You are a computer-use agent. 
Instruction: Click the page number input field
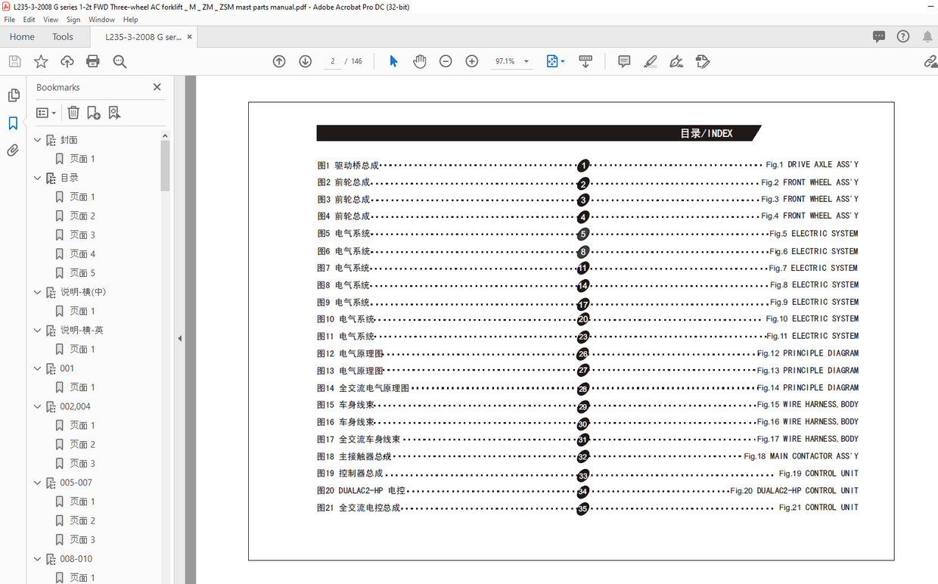click(333, 61)
